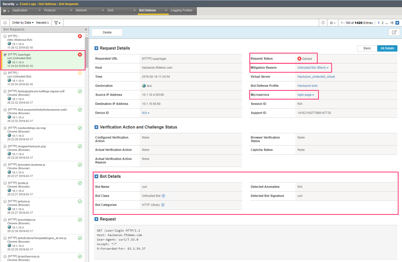Click the Bot Requests list scrollbar thumb
This screenshot has width=402, height=262.
pos(86,53)
